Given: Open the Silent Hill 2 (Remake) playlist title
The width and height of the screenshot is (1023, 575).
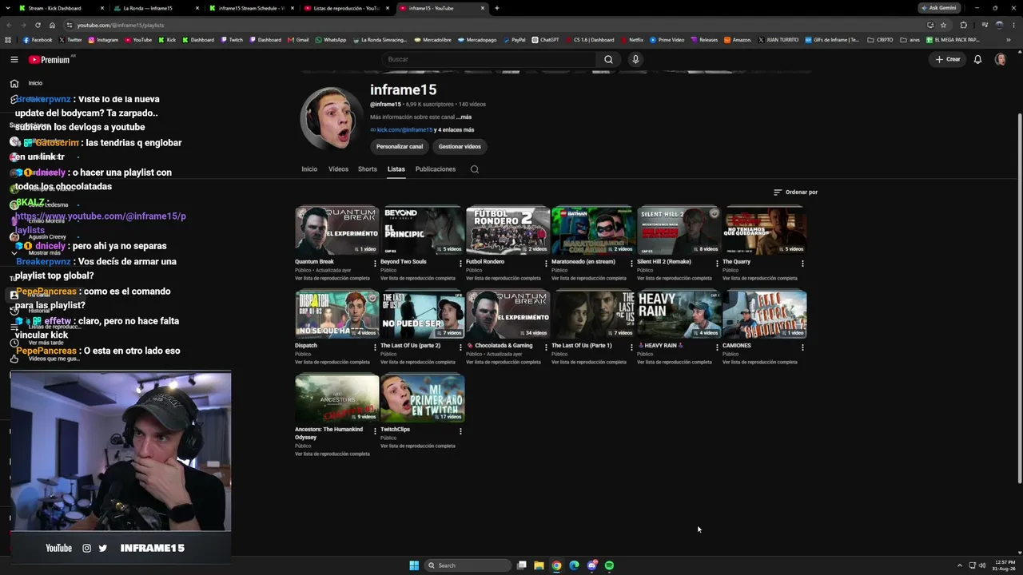Looking at the screenshot, I should coord(663,262).
